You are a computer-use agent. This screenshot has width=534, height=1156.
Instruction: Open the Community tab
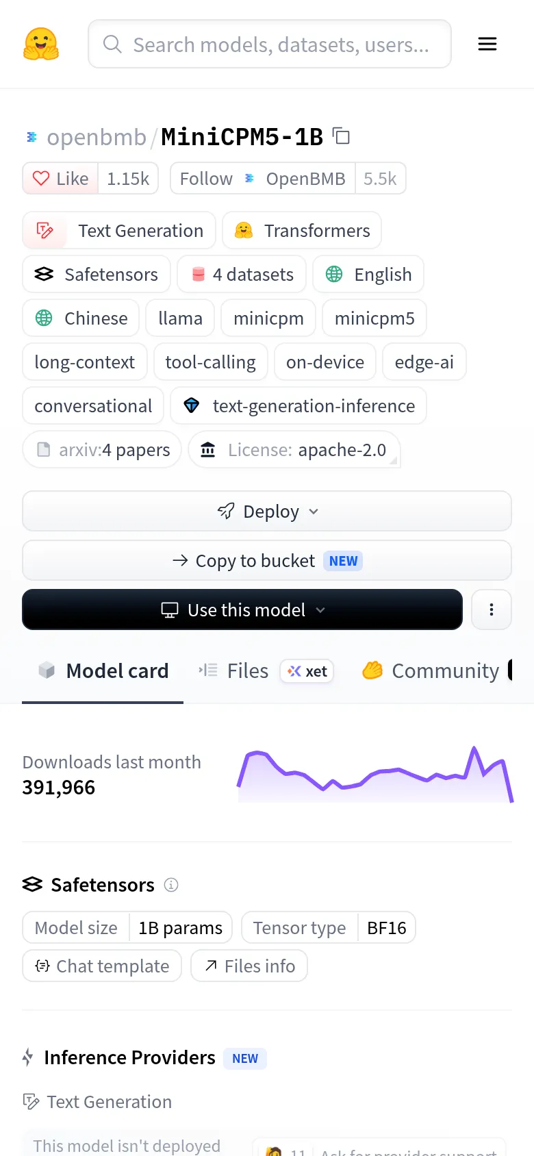(x=431, y=671)
